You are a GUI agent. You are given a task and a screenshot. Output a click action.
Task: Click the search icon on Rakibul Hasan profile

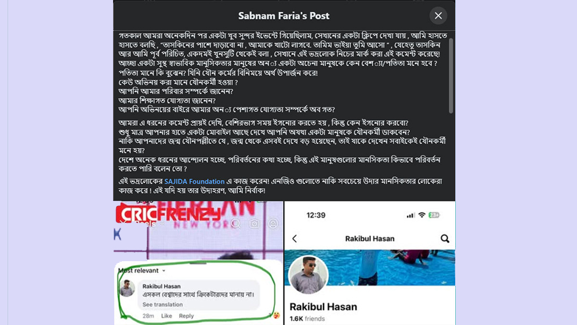click(x=445, y=239)
